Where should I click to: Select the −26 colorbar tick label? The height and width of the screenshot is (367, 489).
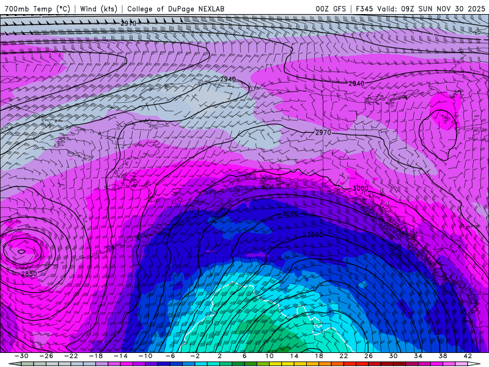pos(46,356)
